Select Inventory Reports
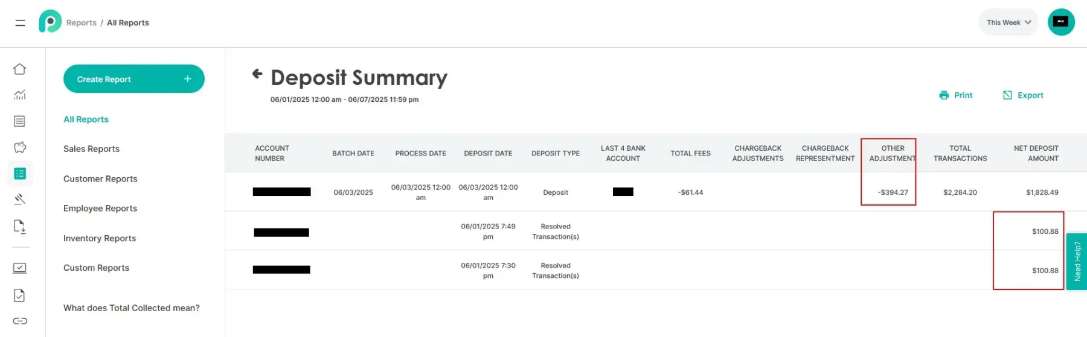This screenshot has height=337, width=1087. coord(100,238)
